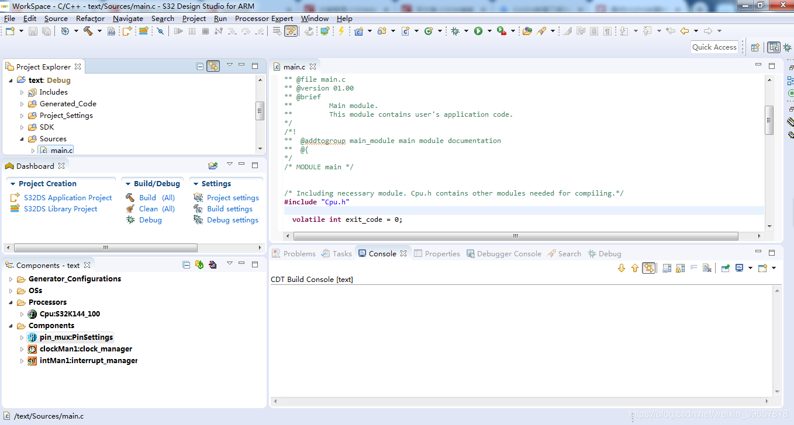794x425 pixels.
Task: Collapse the Sources folder node
Action: [x=22, y=139]
